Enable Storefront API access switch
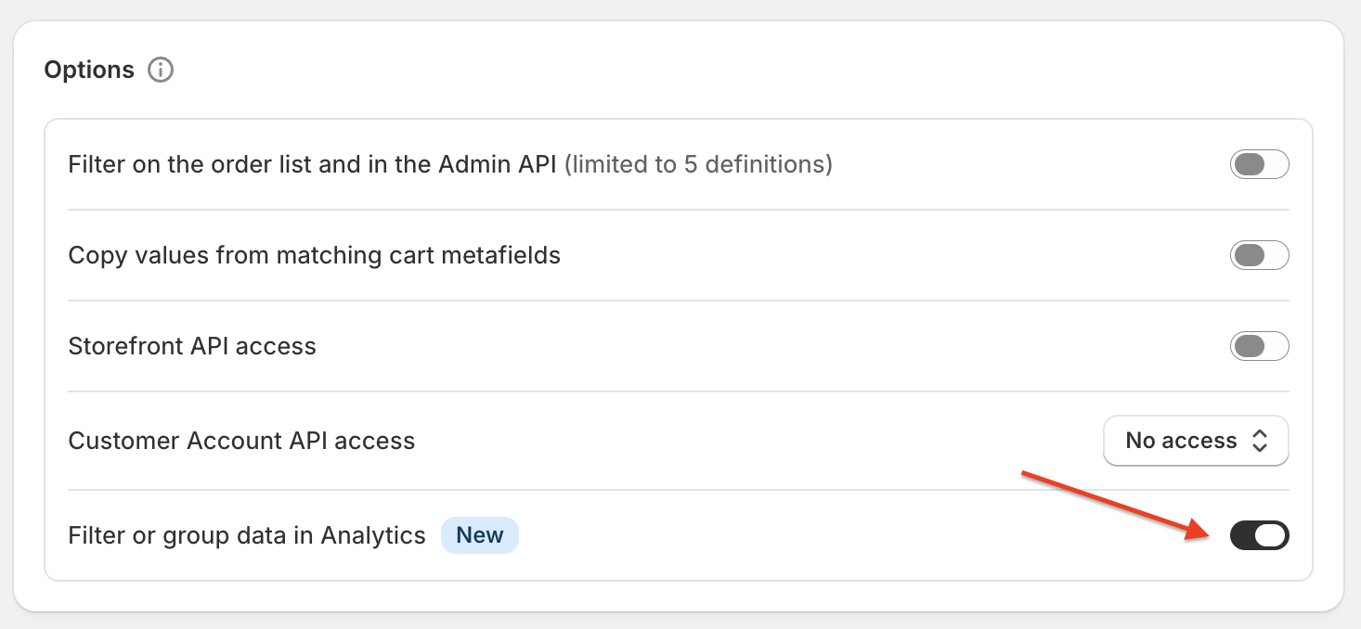Image resolution: width=1361 pixels, height=629 pixels. [1259, 347]
